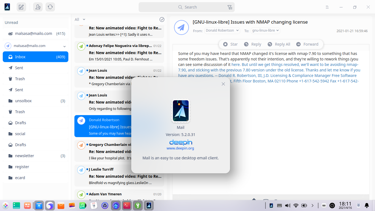Open the notification bell icon

pos(367,205)
